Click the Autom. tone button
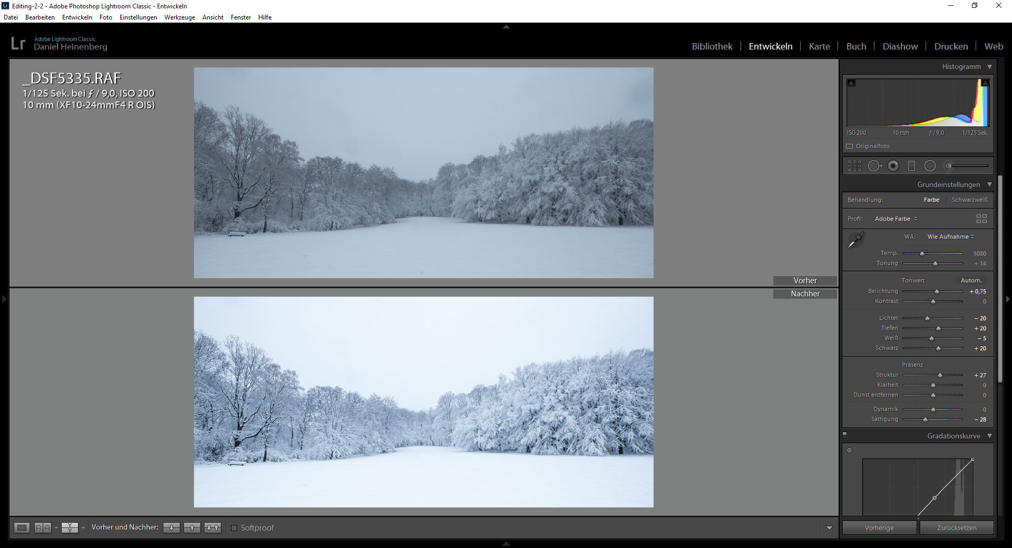The height and width of the screenshot is (548, 1012). click(x=971, y=280)
